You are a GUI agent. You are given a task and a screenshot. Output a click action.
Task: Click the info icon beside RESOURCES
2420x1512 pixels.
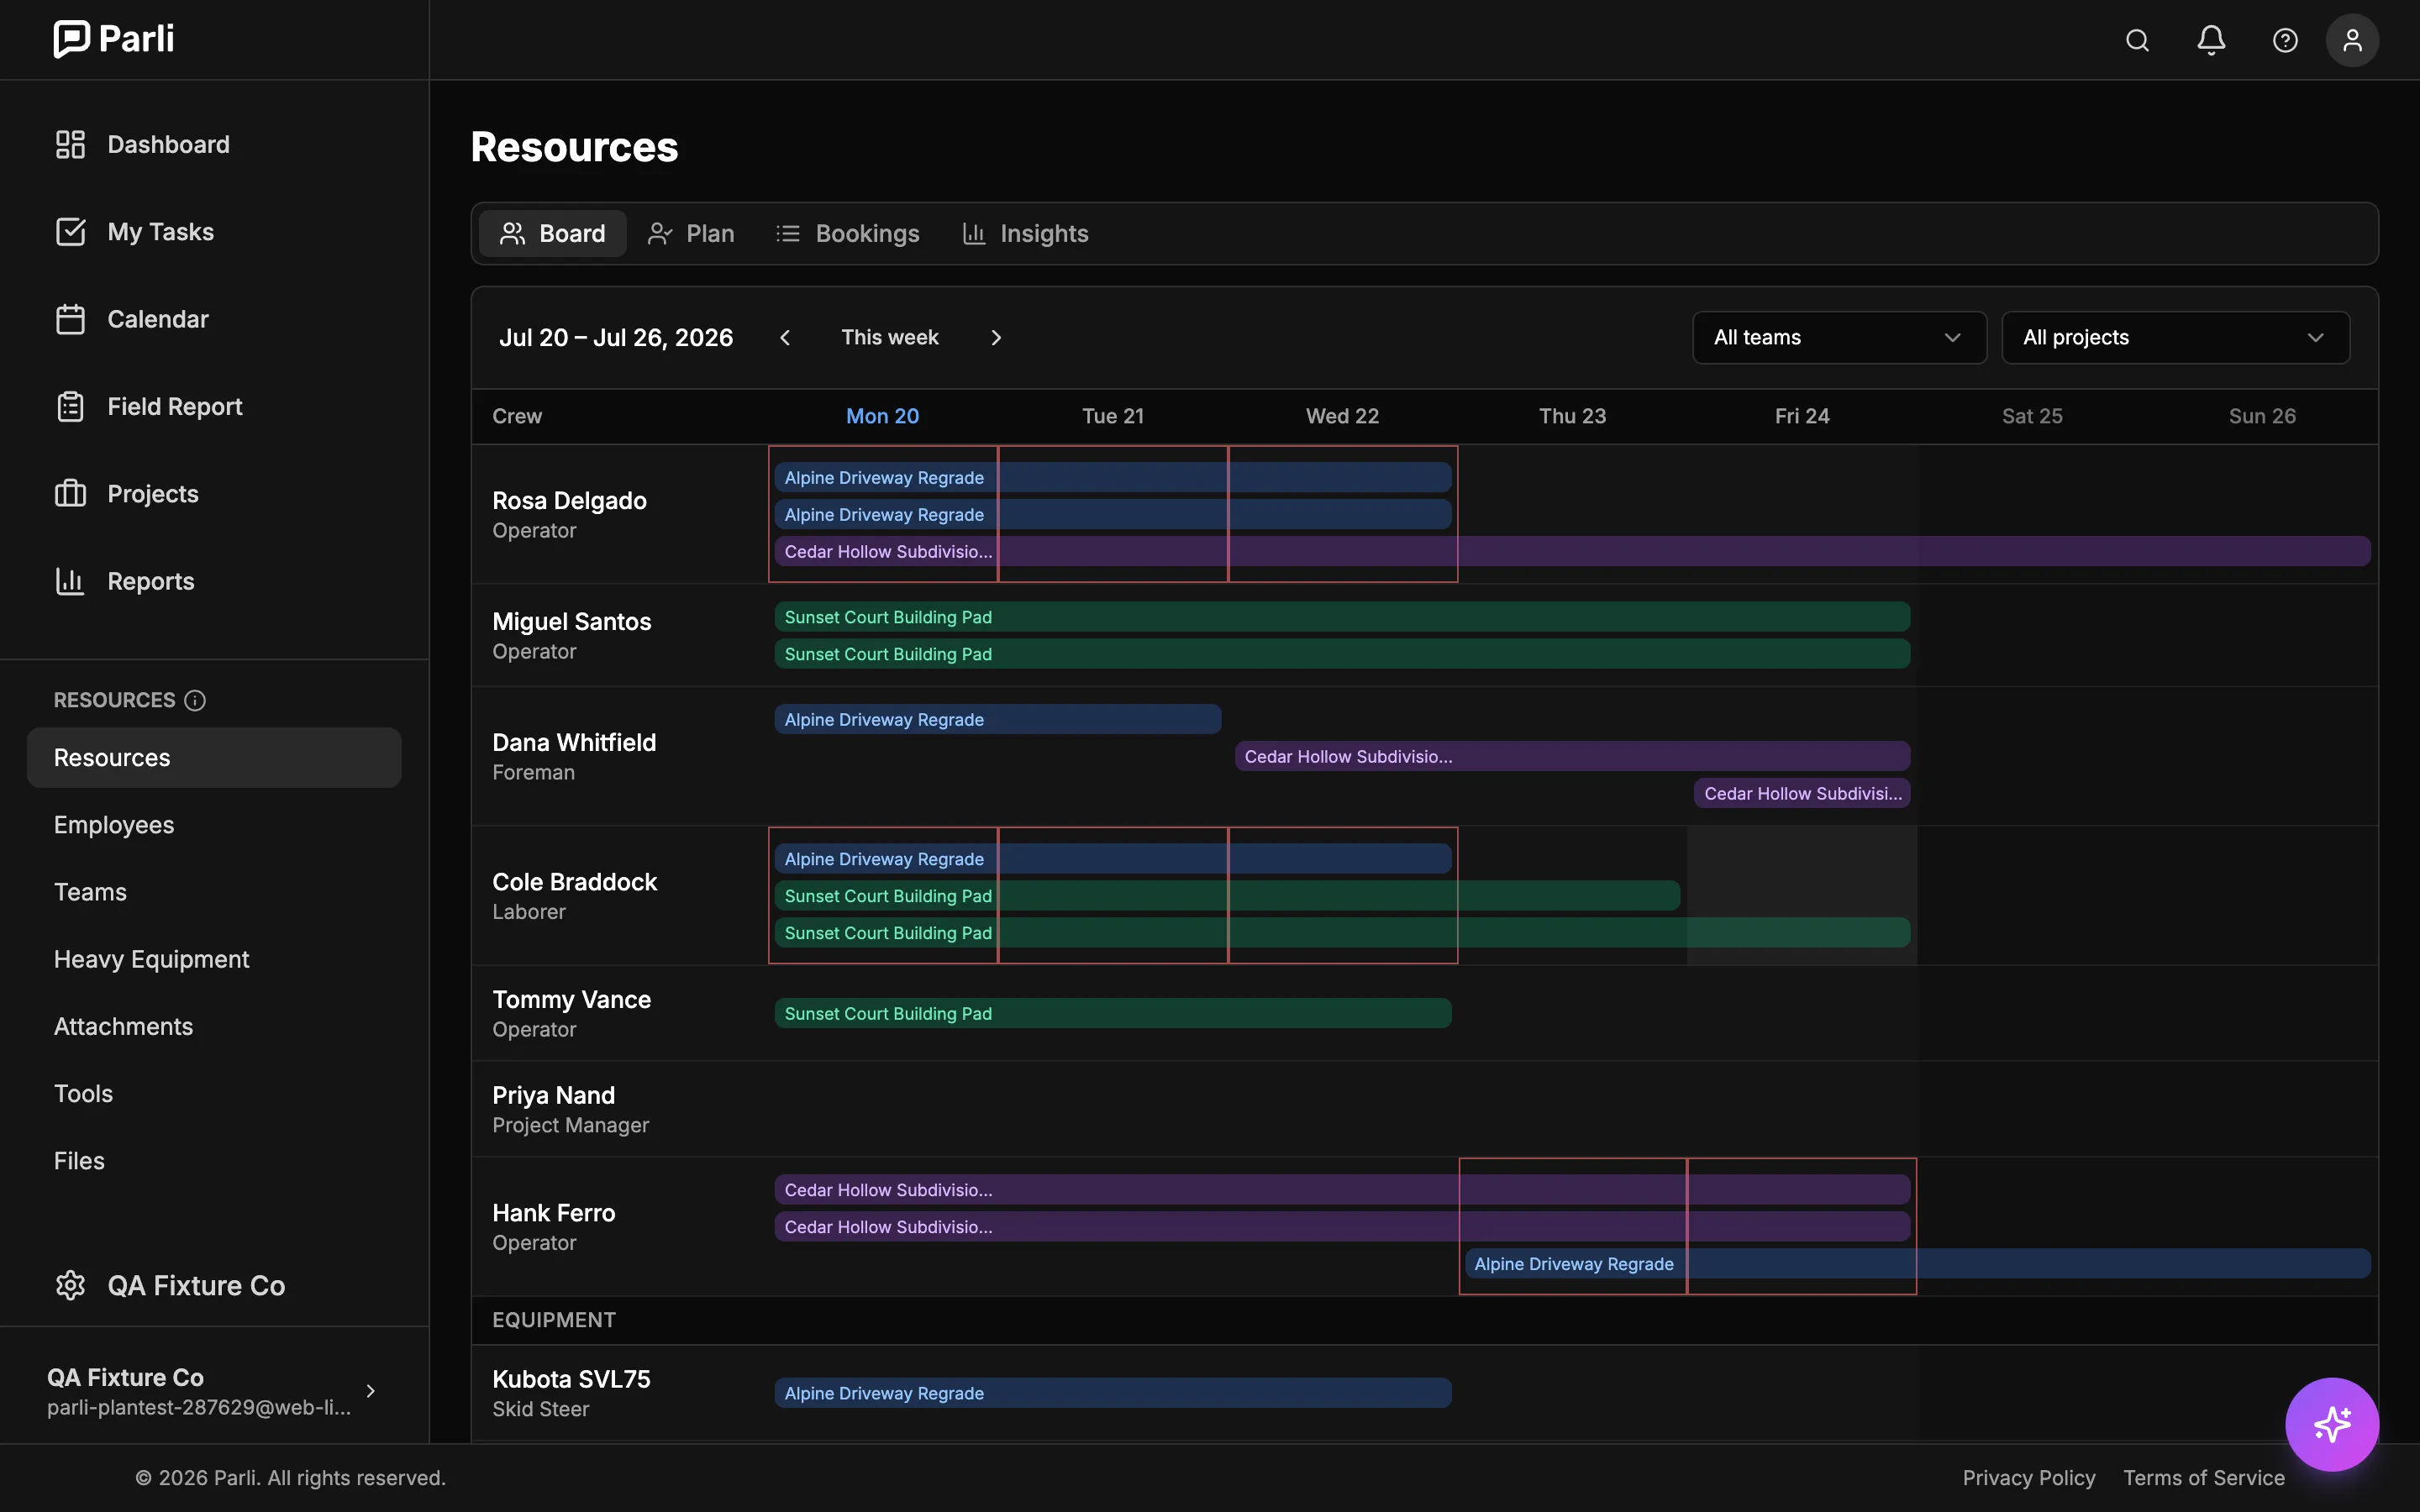click(195, 700)
